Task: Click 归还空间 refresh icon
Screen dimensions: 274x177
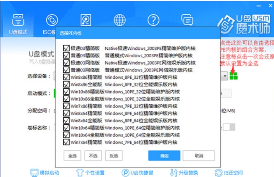Action: coord(218,173)
